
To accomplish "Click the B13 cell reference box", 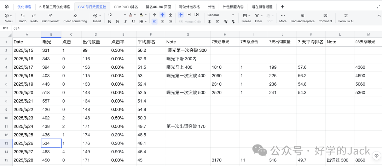I will pyautogui.click(x=5, y=28).
